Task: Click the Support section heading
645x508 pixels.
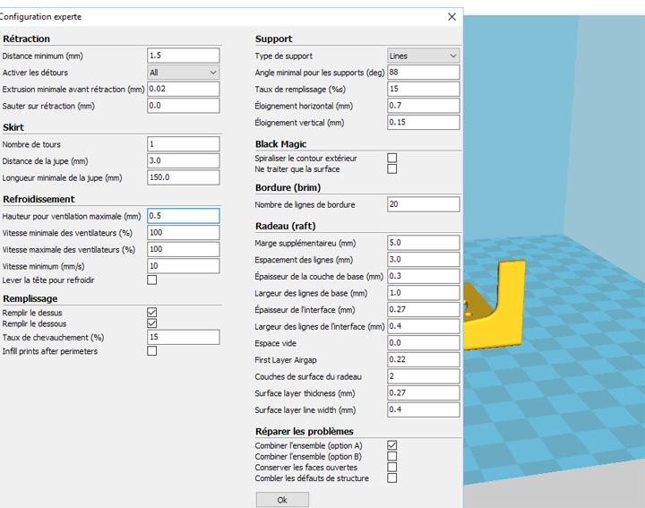Action: pos(273,39)
